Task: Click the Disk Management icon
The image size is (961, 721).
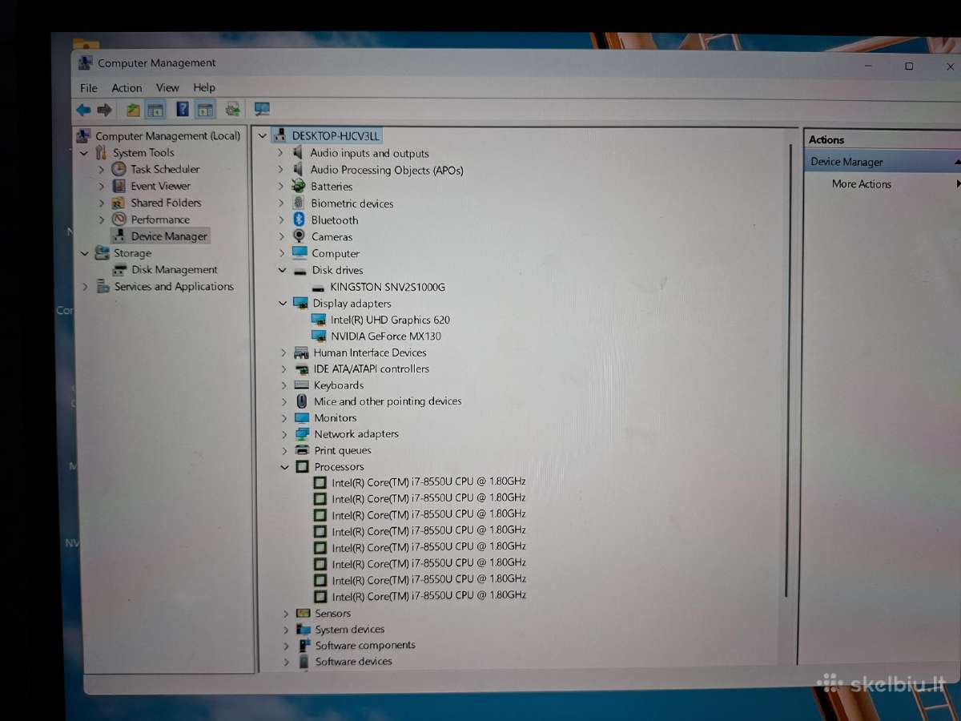Action: [x=120, y=270]
